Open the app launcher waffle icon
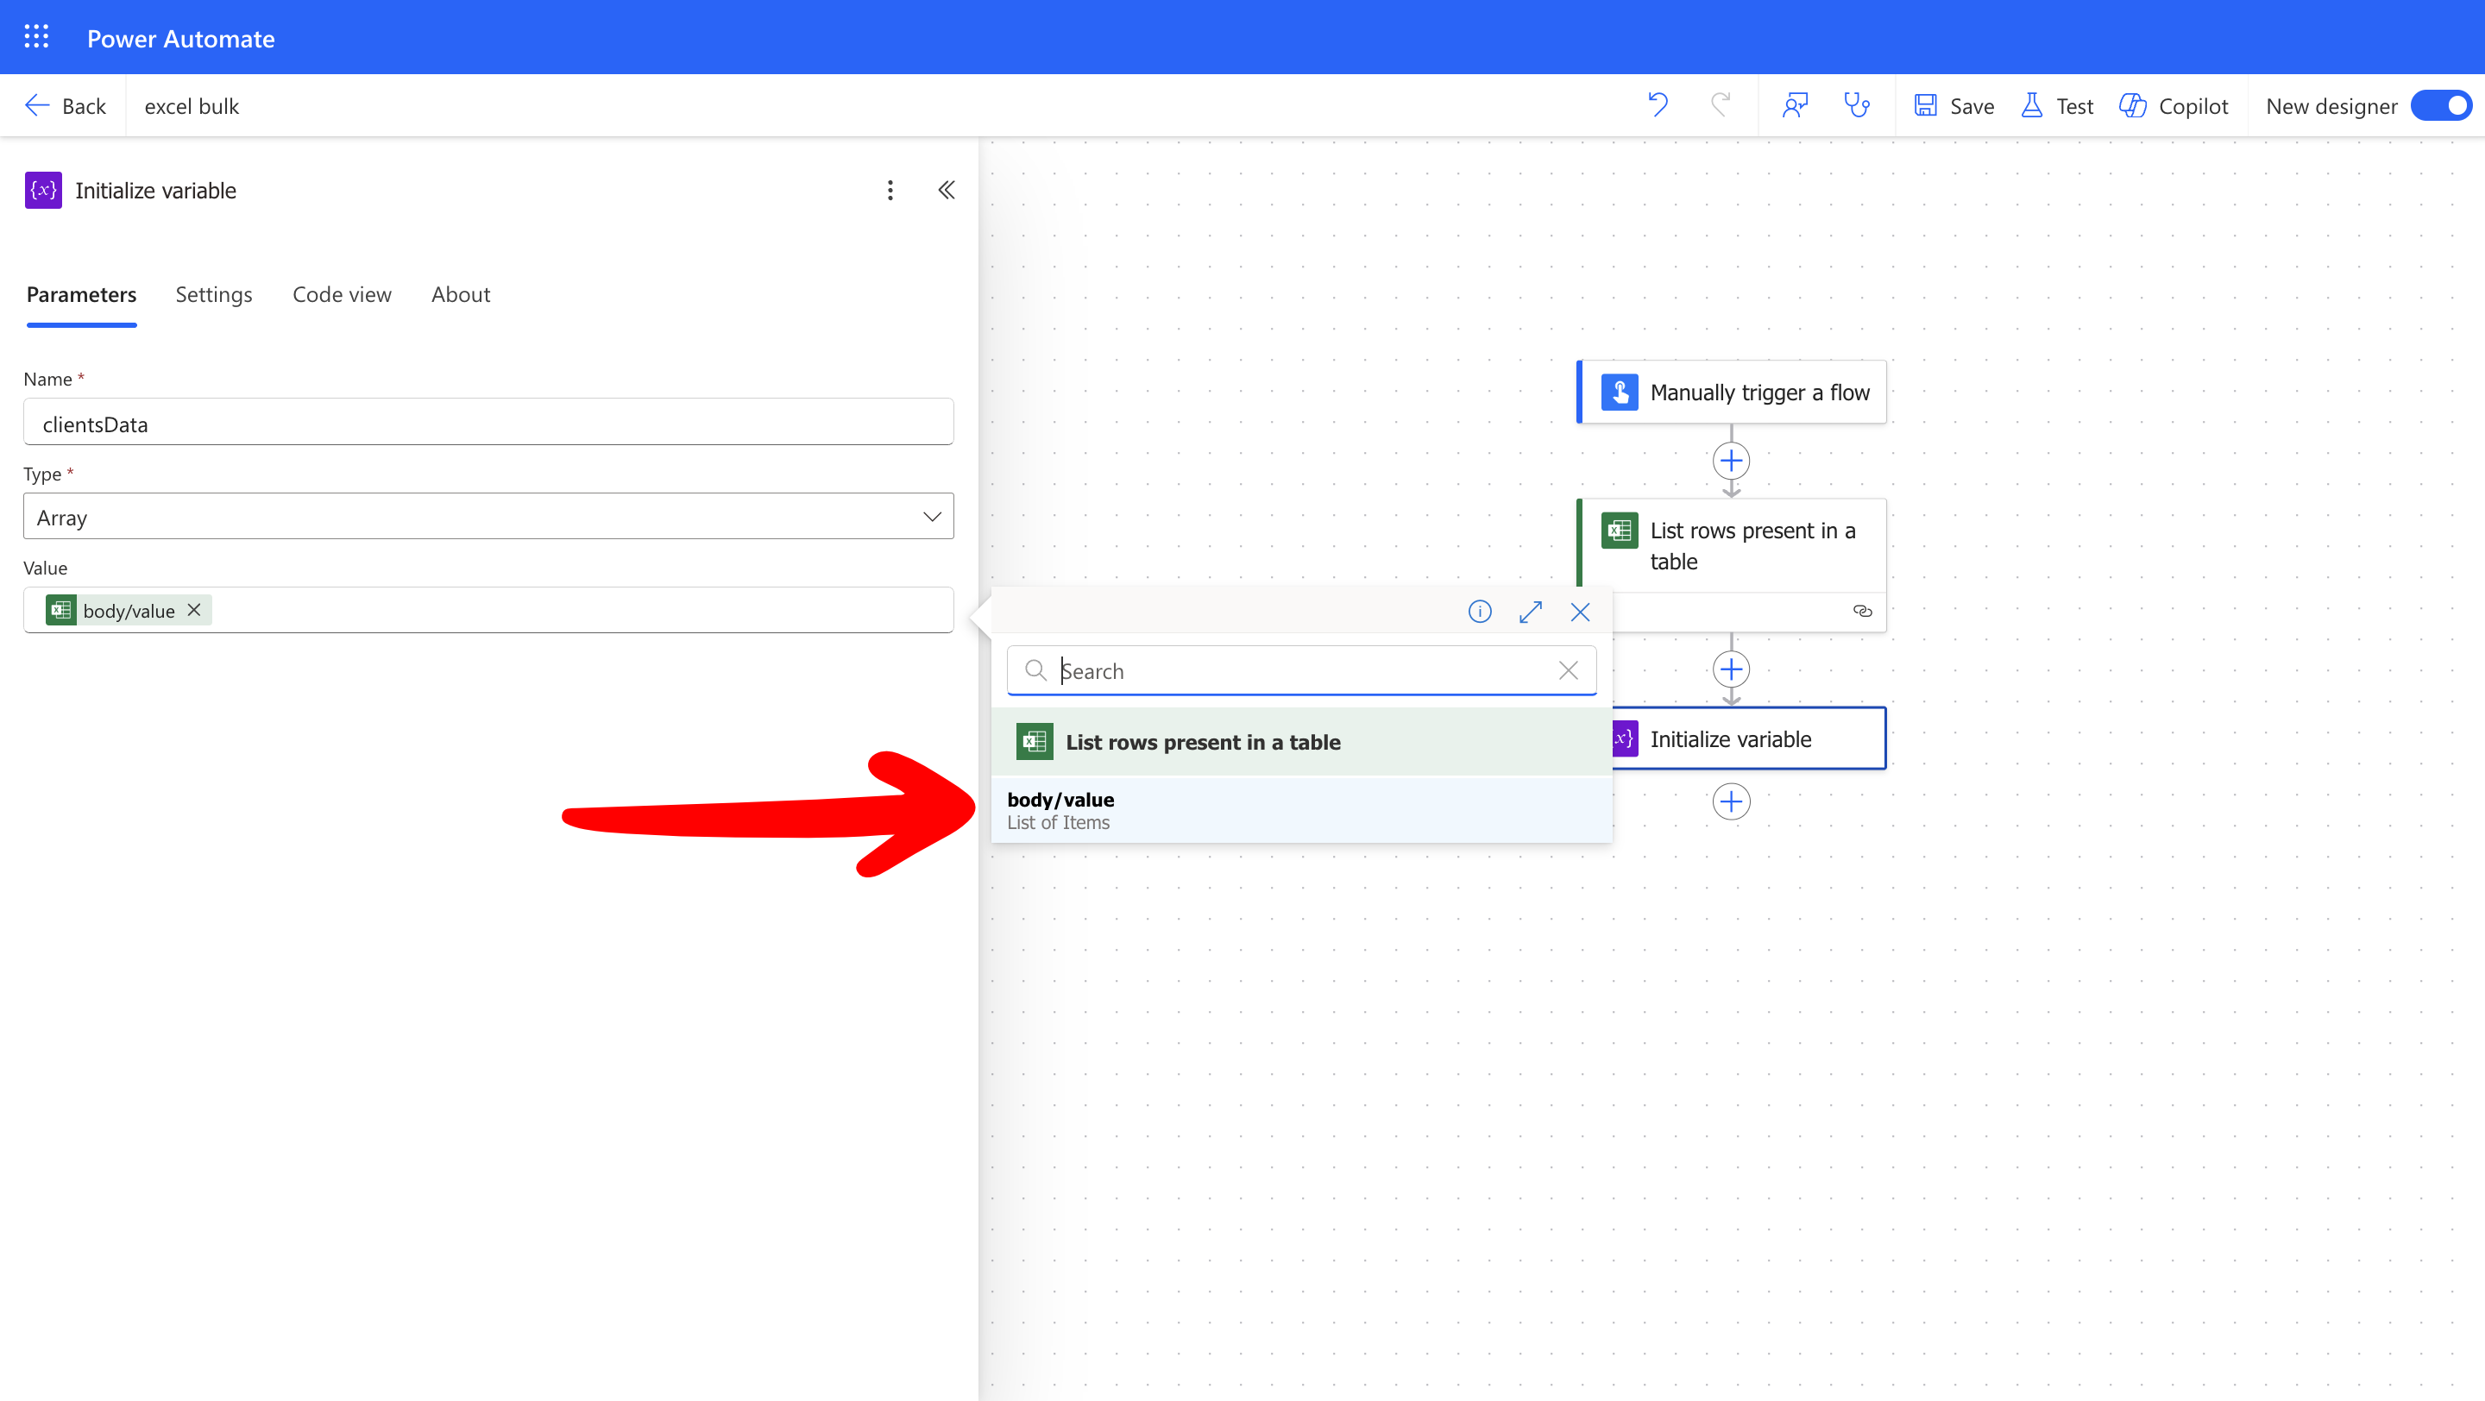This screenshot has height=1401, width=2485. (35, 38)
